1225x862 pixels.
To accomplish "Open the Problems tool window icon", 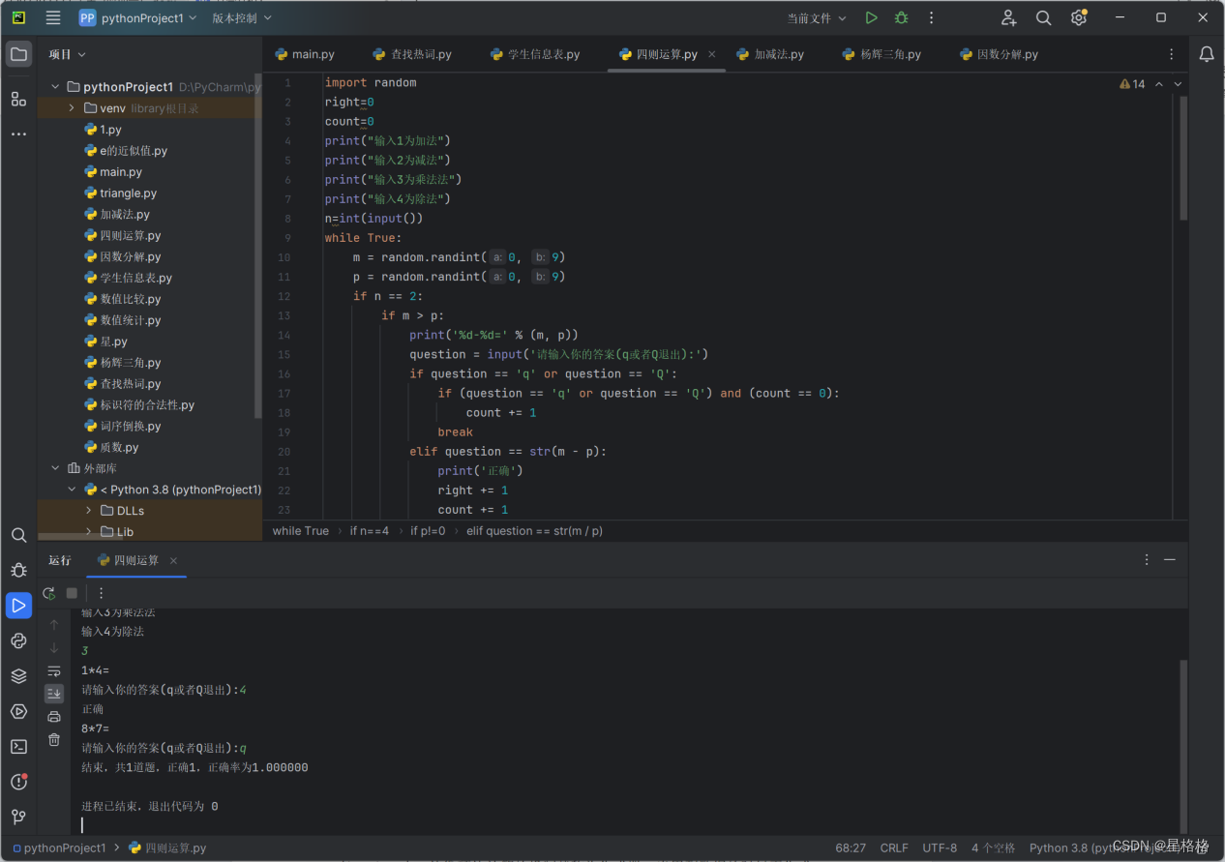I will (18, 782).
